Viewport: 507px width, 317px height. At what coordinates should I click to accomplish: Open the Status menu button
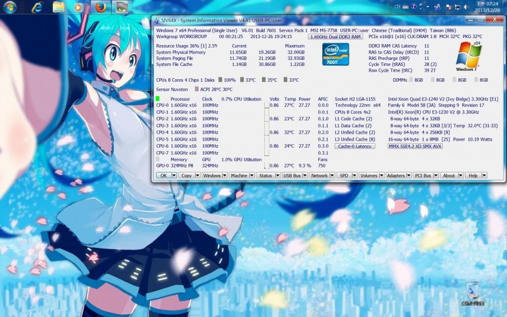pyautogui.click(x=265, y=175)
